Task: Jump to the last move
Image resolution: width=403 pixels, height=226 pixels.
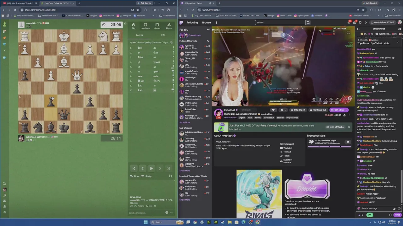Action: click(x=168, y=169)
